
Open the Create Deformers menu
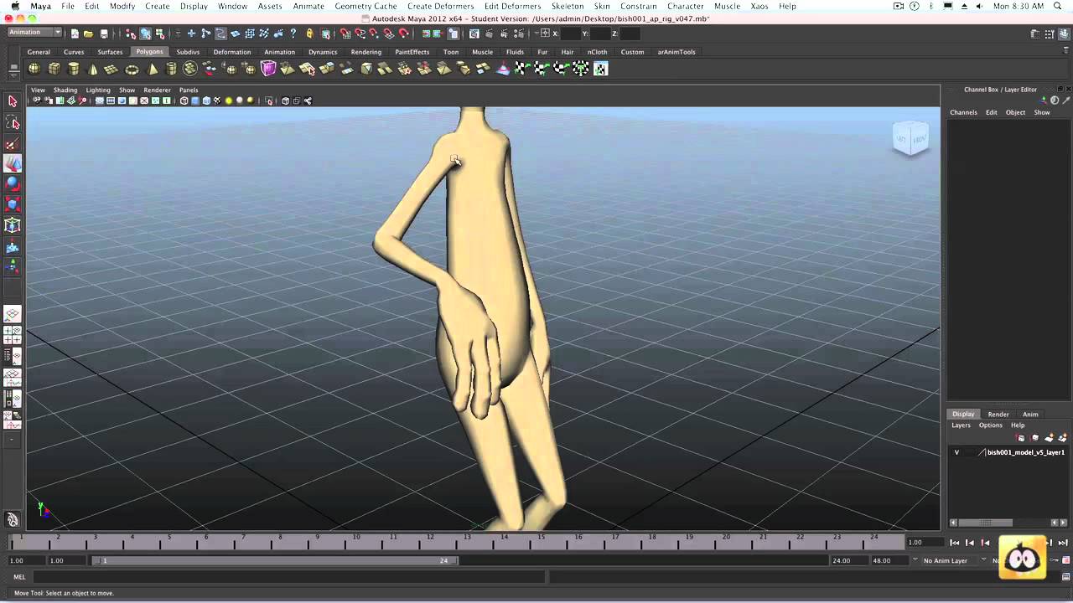coord(440,6)
